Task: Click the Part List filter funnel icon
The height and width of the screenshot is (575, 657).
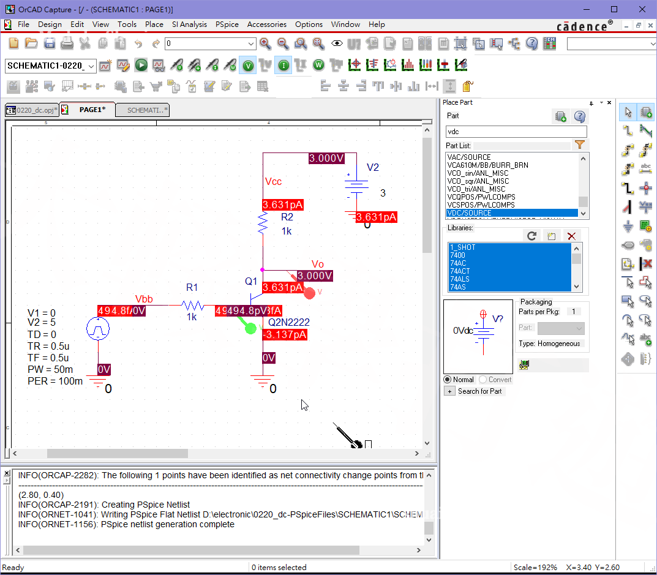Action: (580, 145)
